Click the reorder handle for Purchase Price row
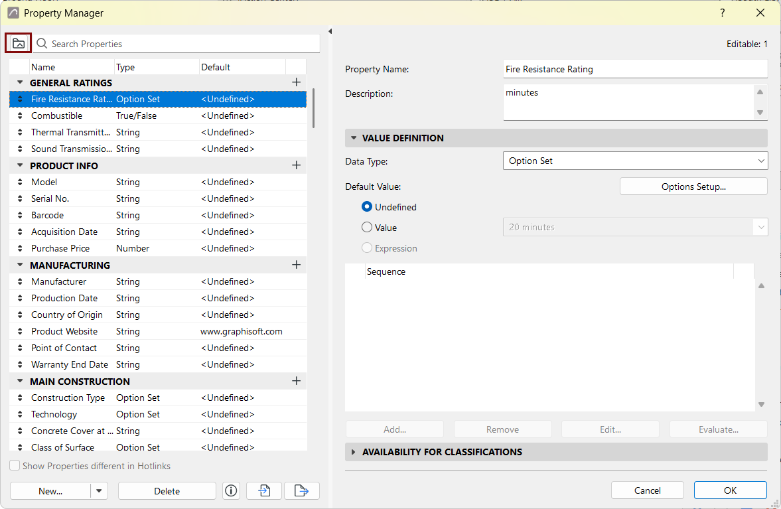 click(x=20, y=248)
